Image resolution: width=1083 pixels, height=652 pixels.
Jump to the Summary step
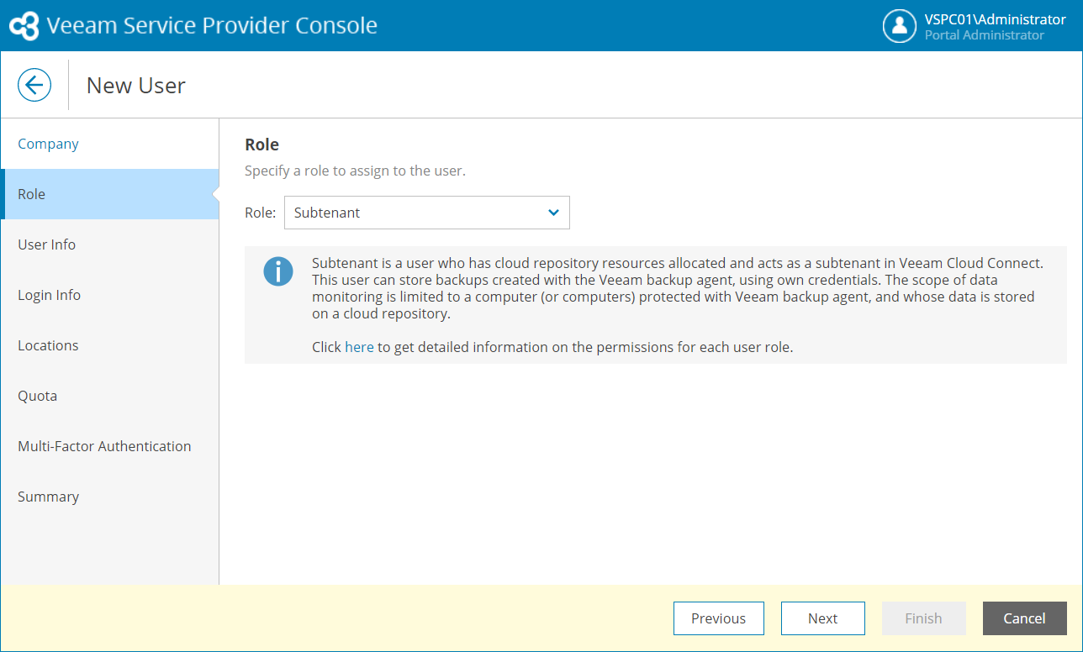pyautogui.click(x=109, y=497)
